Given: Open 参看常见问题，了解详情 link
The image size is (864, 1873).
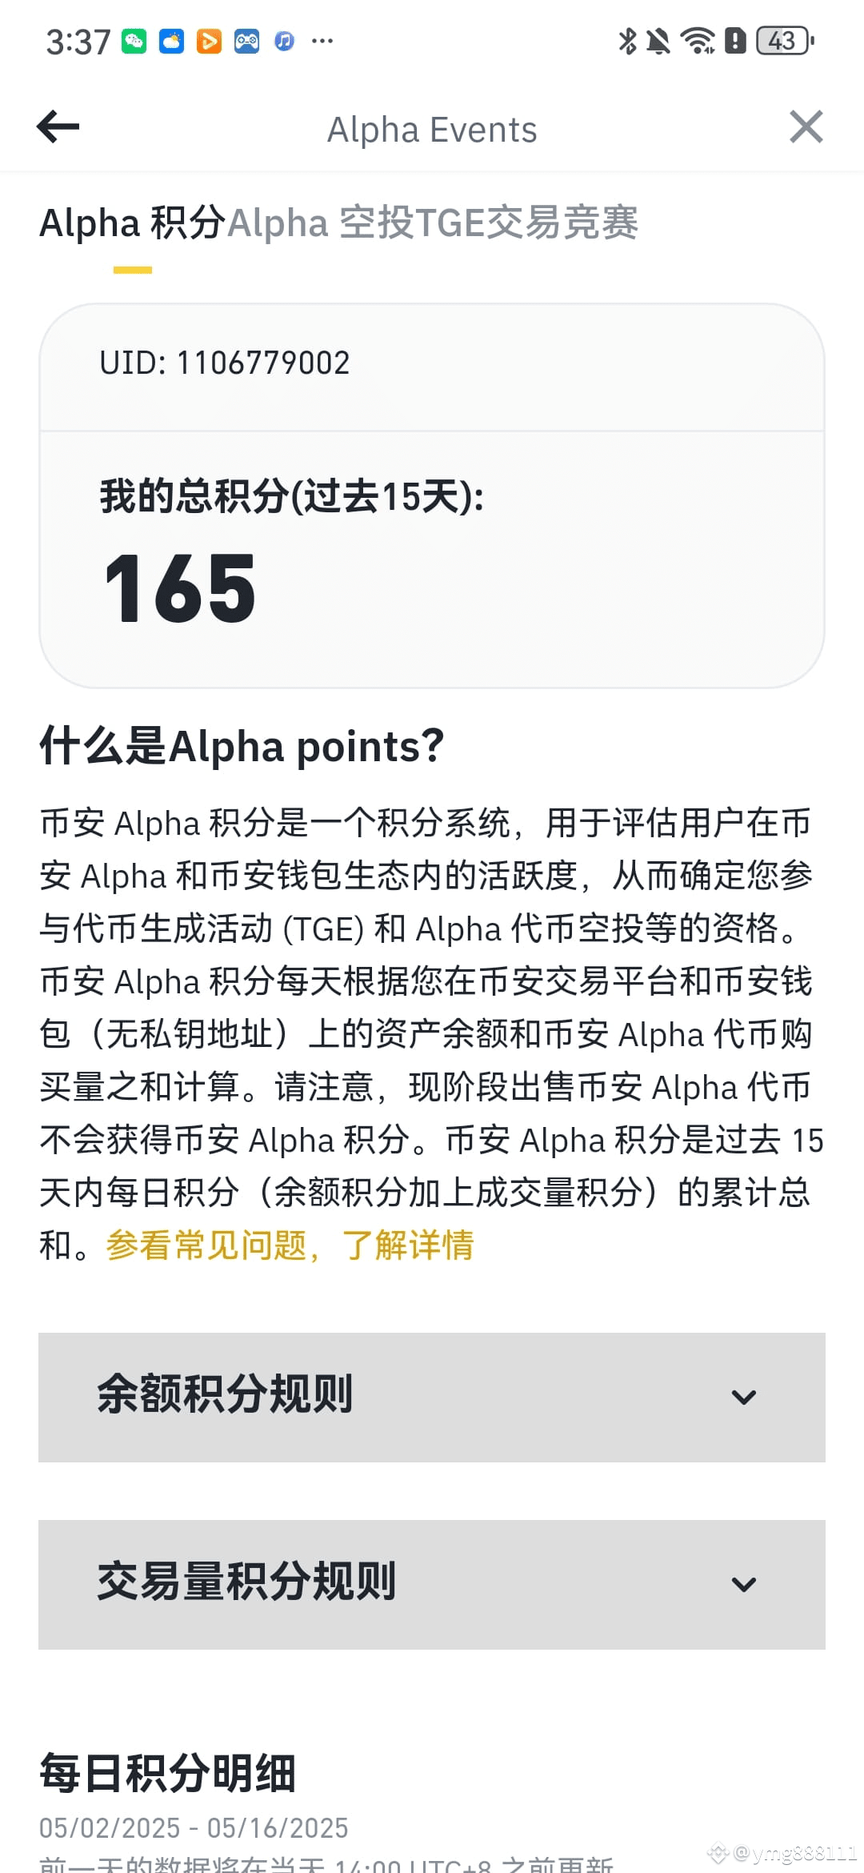Looking at the screenshot, I should pos(290,1245).
